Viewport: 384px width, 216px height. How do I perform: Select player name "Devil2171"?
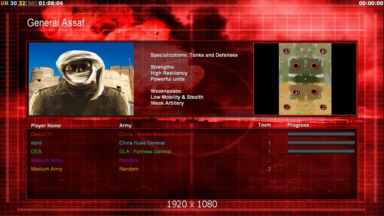(x=42, y=134)
